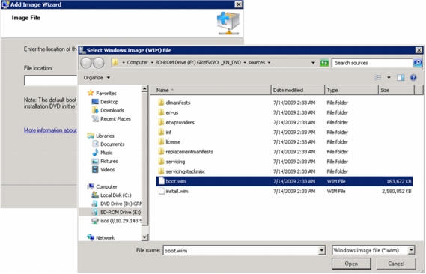Open the Organize menu
Screen dimensions: 426x274
point(97,78)
